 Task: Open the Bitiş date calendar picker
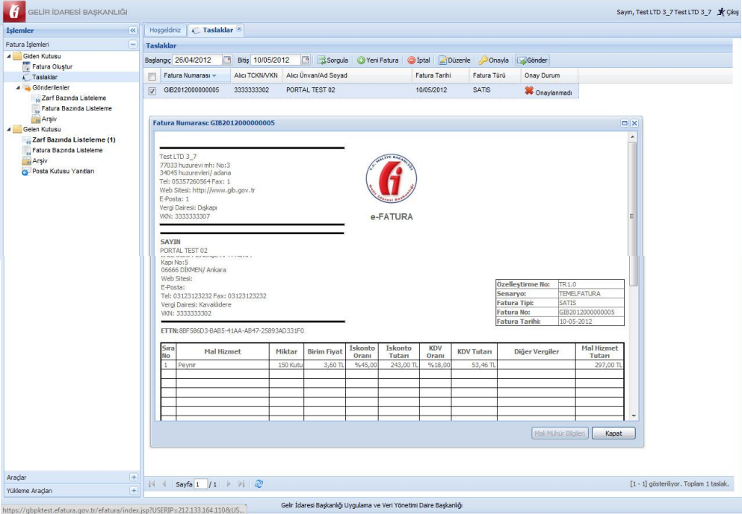click(x=305, y=60)
